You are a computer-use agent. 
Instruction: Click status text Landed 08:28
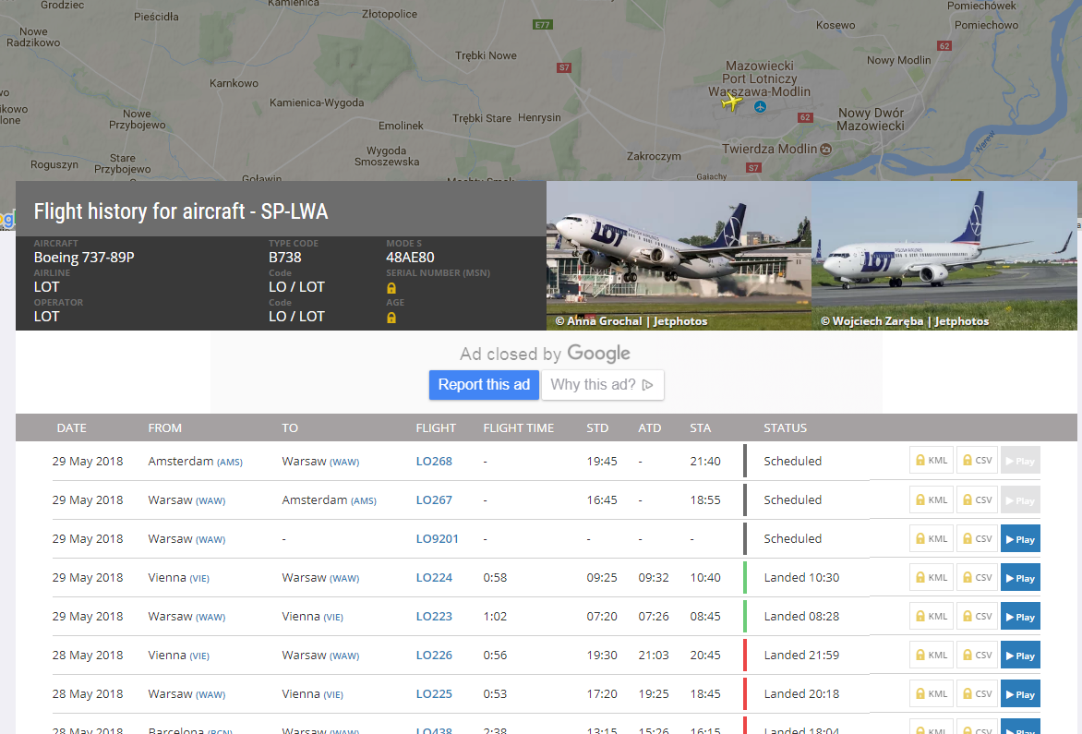point(801,616)
